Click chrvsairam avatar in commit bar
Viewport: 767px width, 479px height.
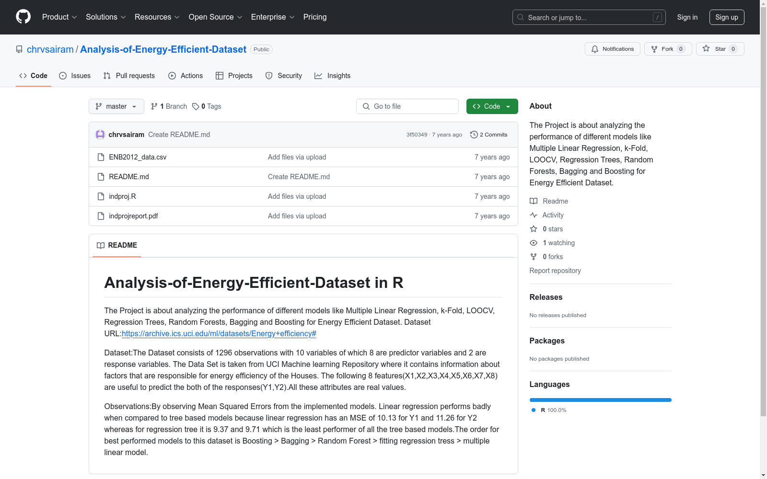pyautogui.click(x=100, y=135)
